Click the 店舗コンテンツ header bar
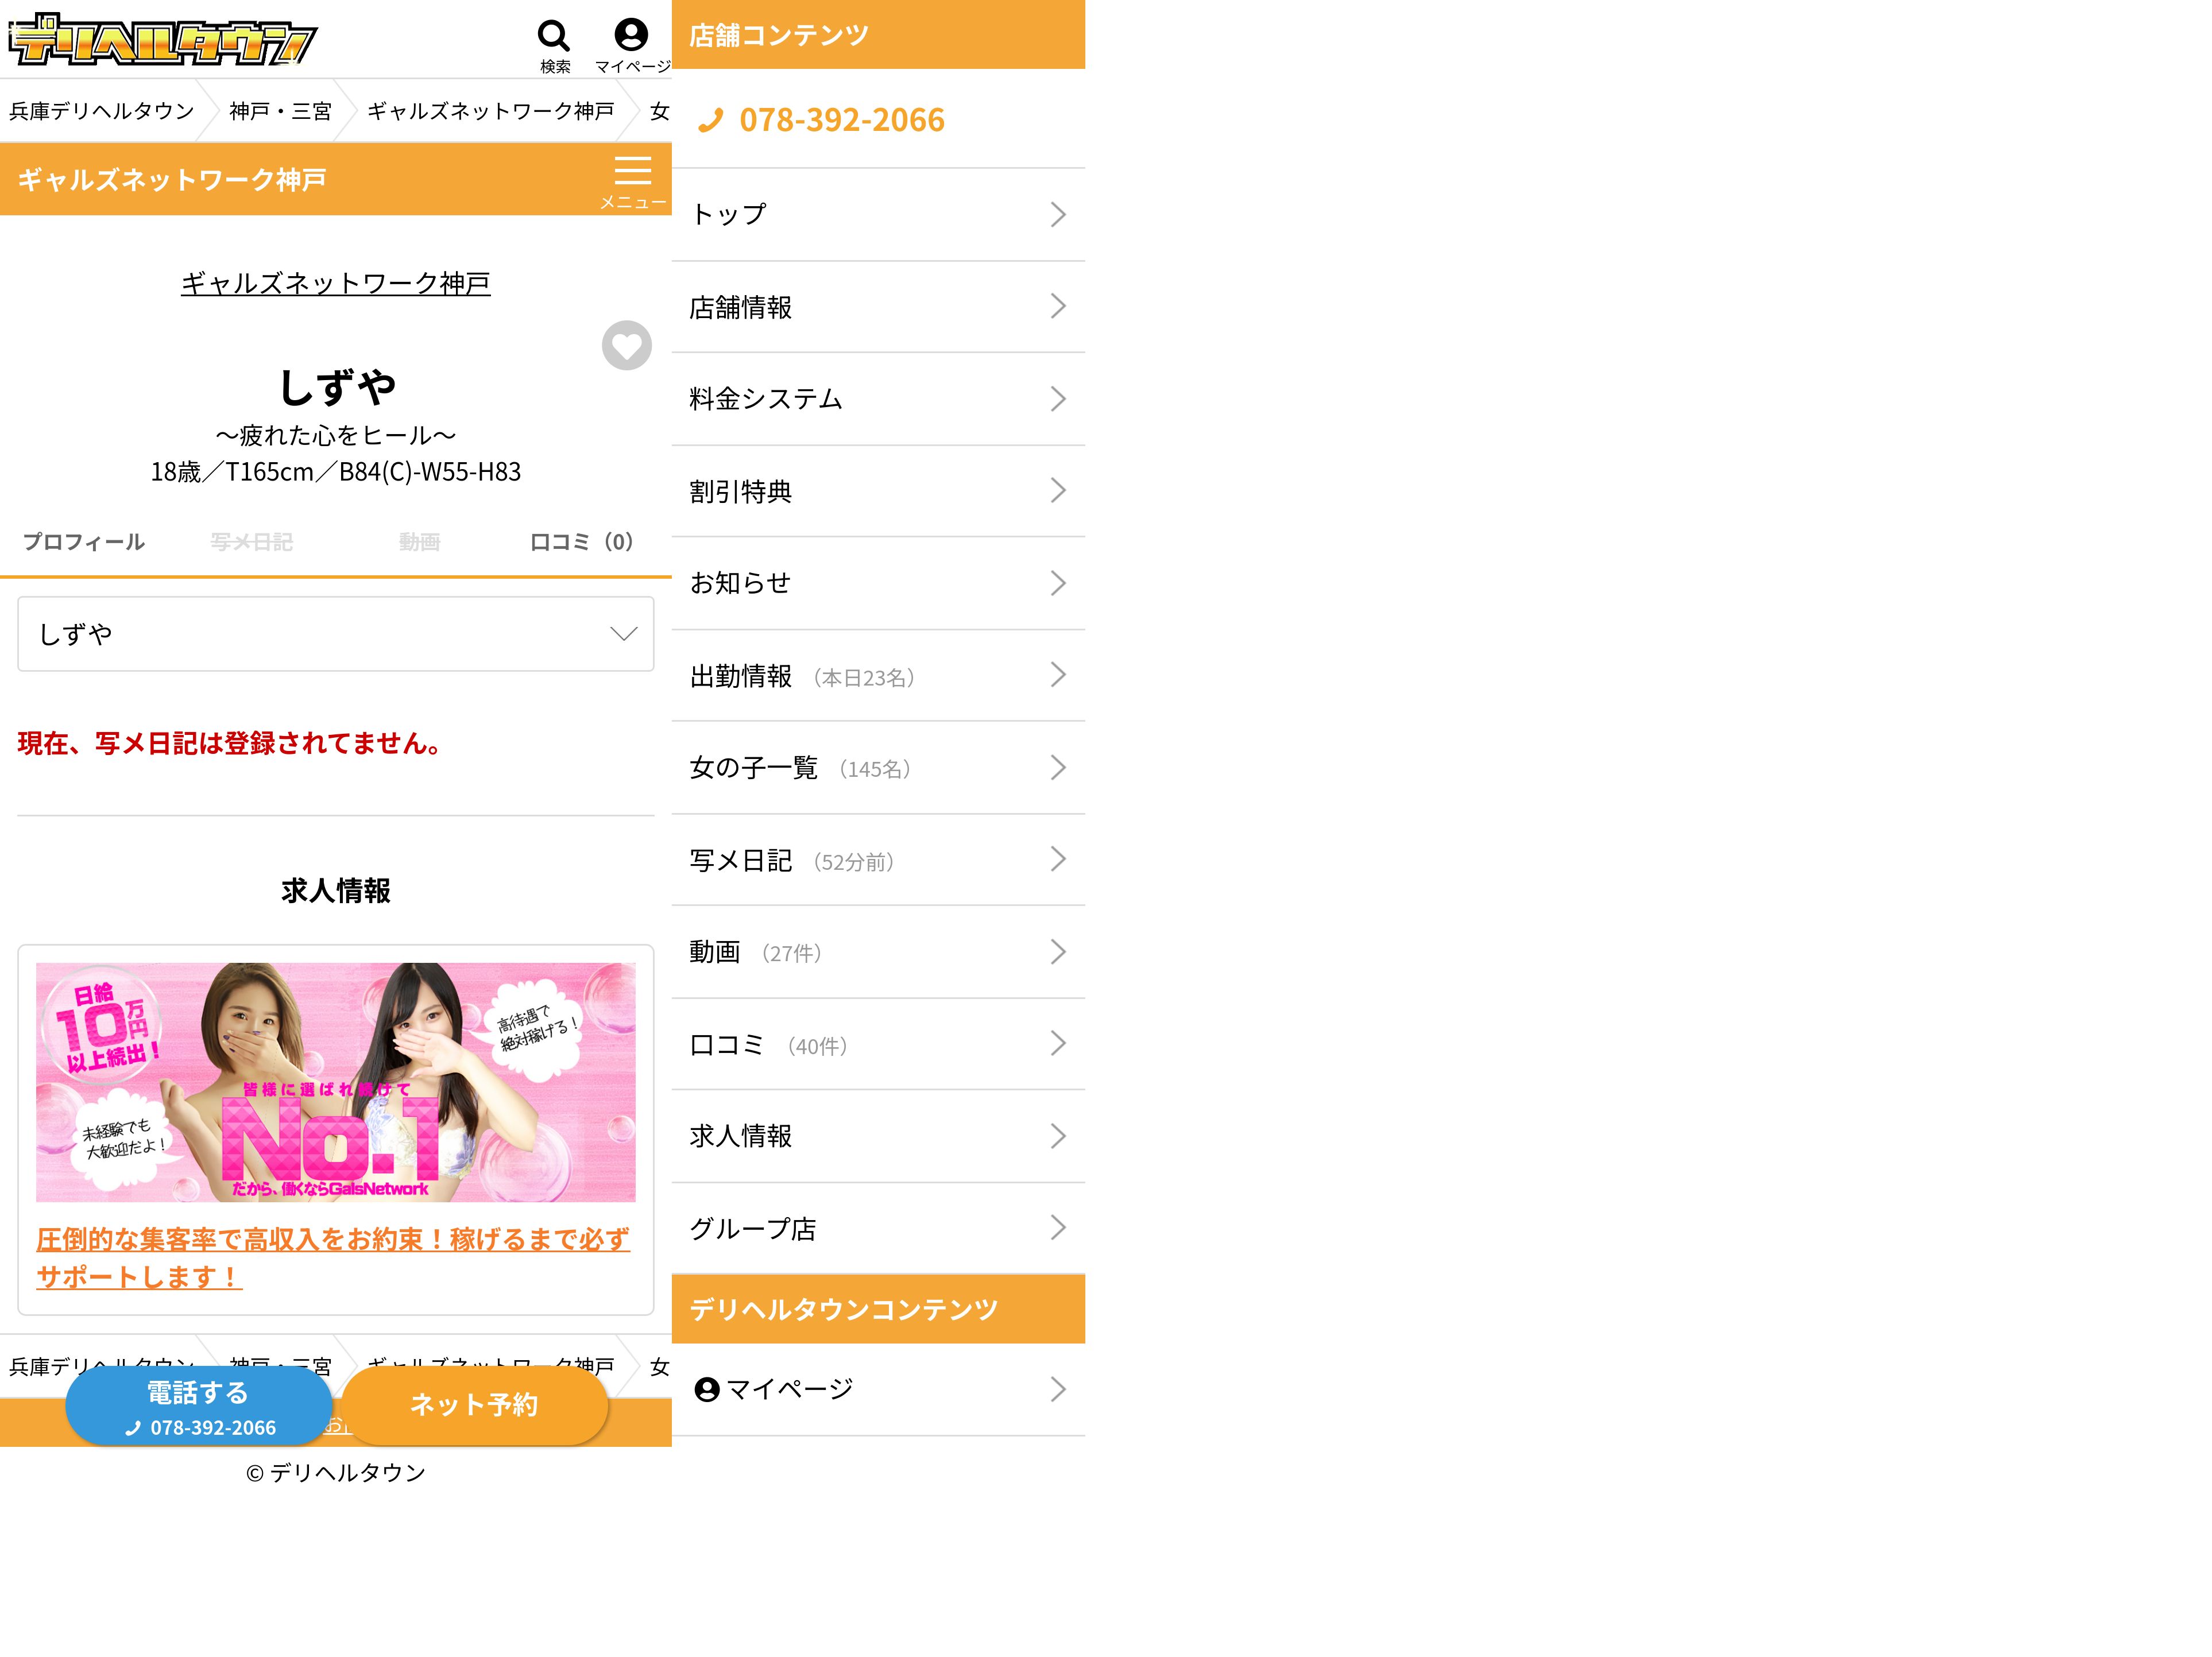The image size is (2212, 1657). tap(878, 35)
